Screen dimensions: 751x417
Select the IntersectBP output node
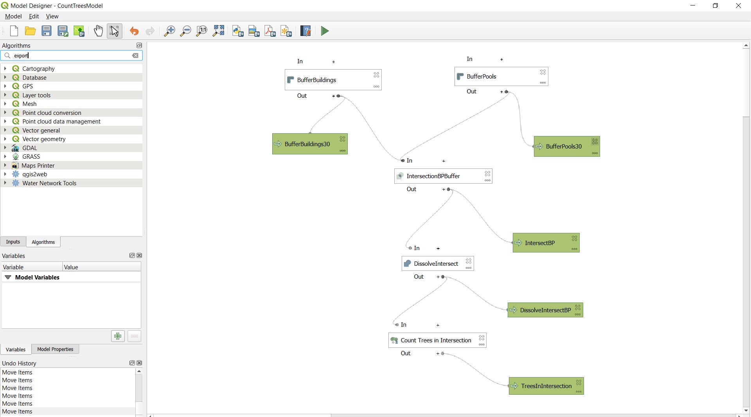(546, 243)
